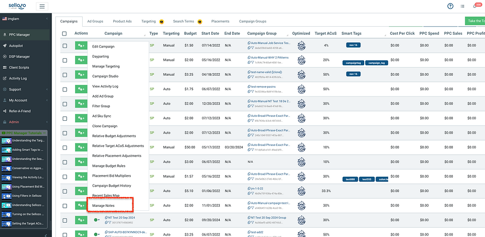
Task: Click the PPC Manager Amazon icon in sidebar
Action: click(4, 35)
